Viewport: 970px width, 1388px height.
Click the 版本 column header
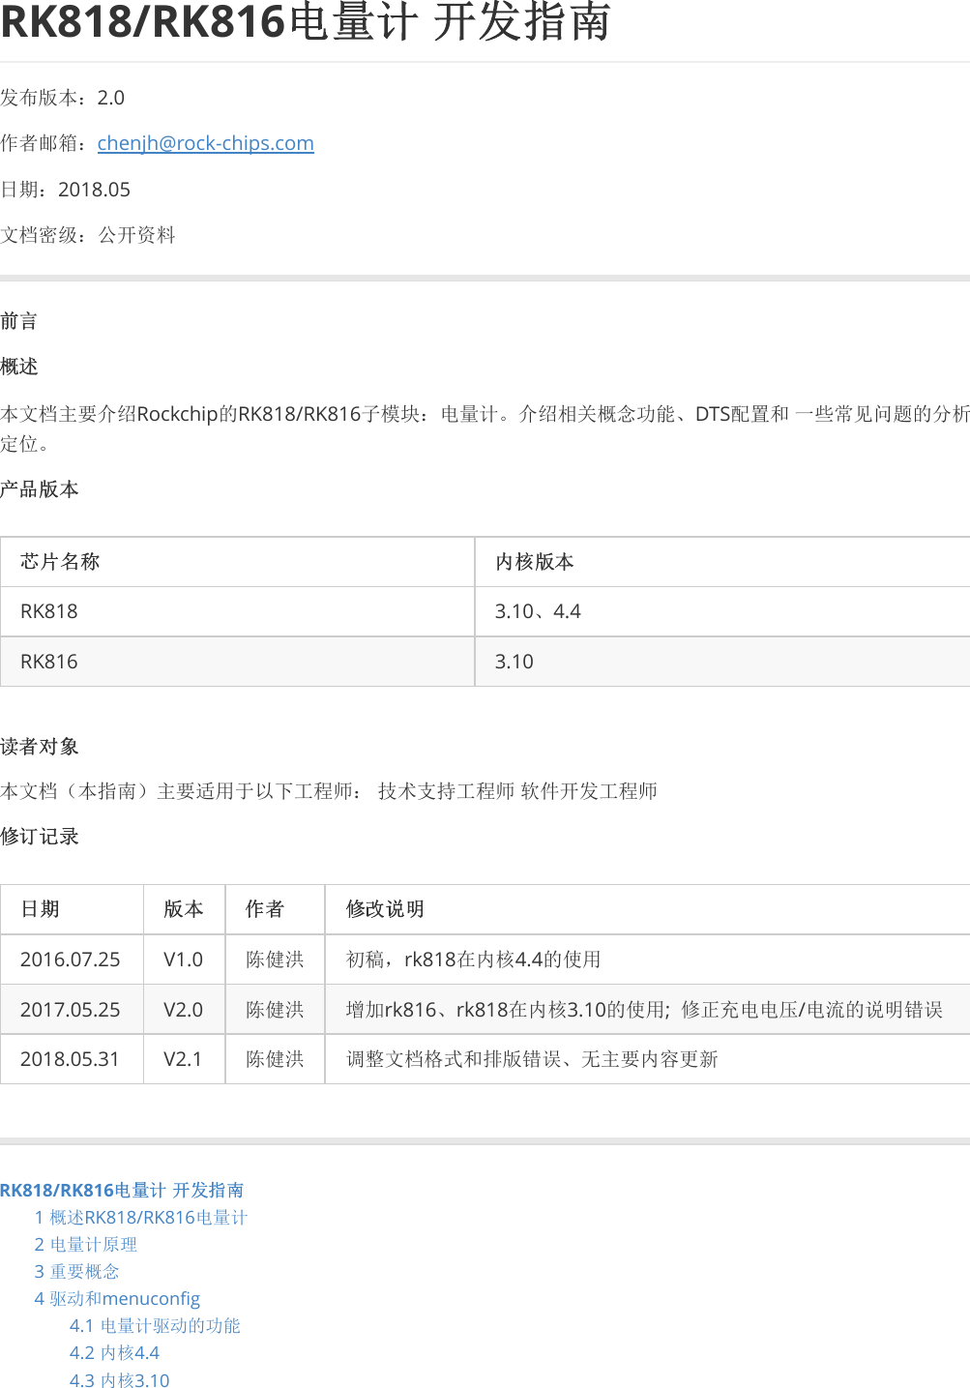pyautogui.click(x=184, y=909)
